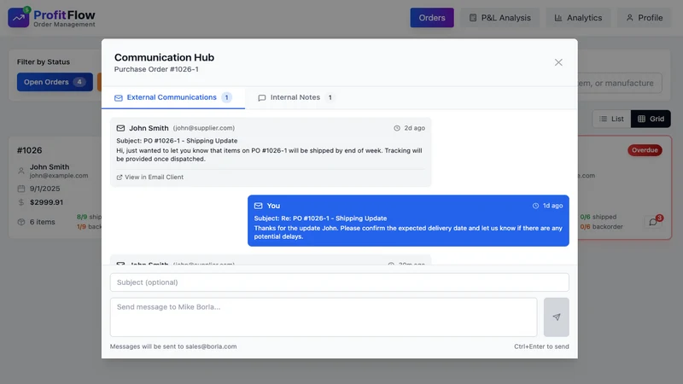
Task: Click the Overdue badge on order card
Action: pos(645,150)
